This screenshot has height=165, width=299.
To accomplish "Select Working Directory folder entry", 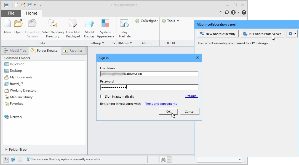I will tap(20, 90).
